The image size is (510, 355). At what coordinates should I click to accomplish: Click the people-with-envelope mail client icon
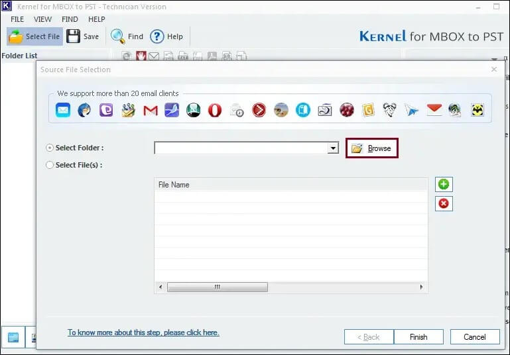point(128,110)
